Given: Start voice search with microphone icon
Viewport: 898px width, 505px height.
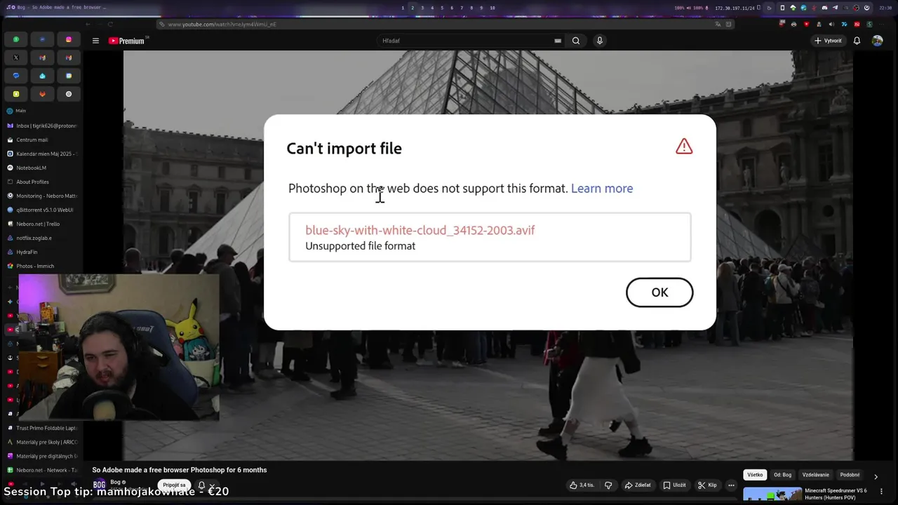Looking at the screenshot, I should point(600,41).
